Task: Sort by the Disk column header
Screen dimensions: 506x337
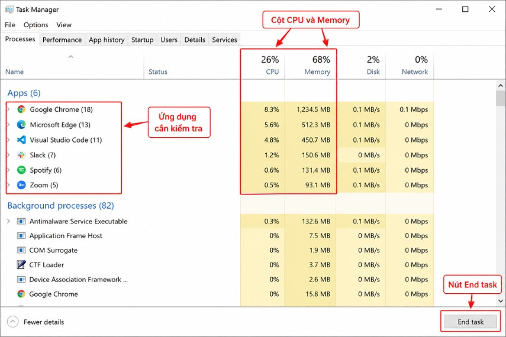Action: click(x=361, y=65)
